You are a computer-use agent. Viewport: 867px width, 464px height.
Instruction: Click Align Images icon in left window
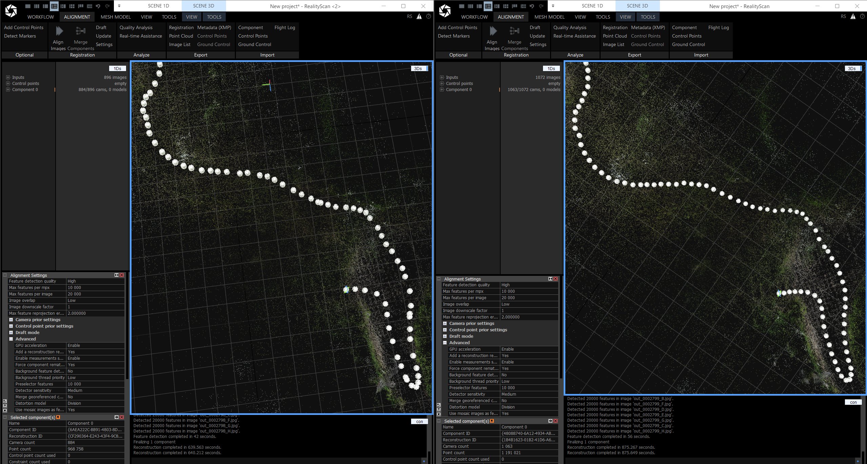[x=59, y=31]
